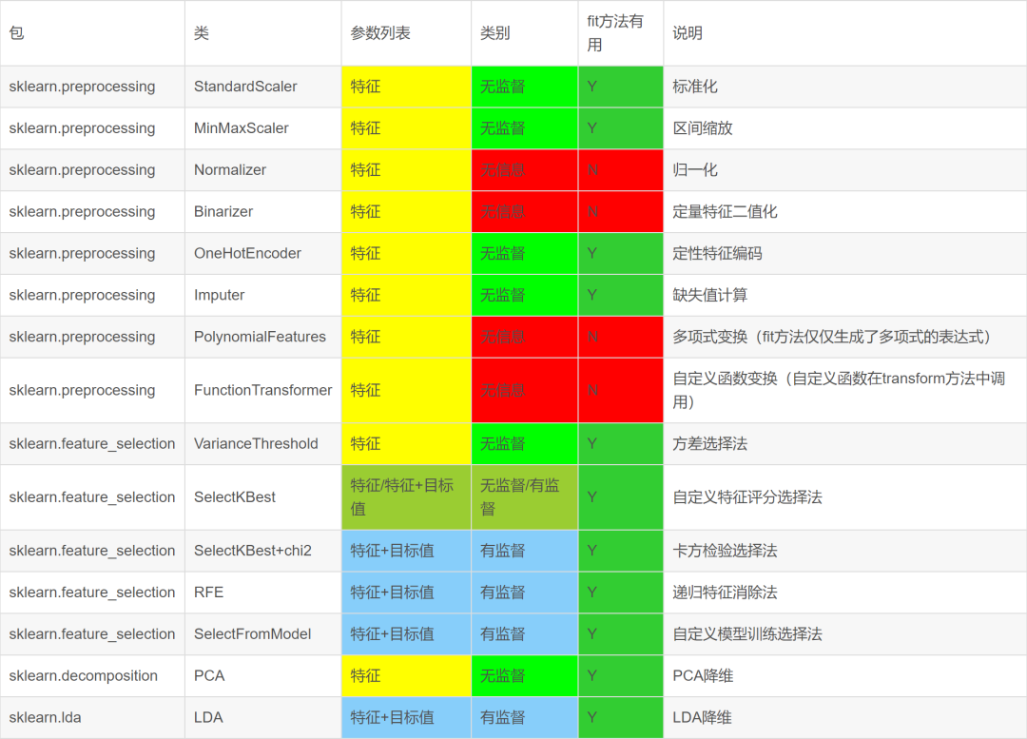Click 'PCA' in the class column
1027x739 pixels.
262,675
